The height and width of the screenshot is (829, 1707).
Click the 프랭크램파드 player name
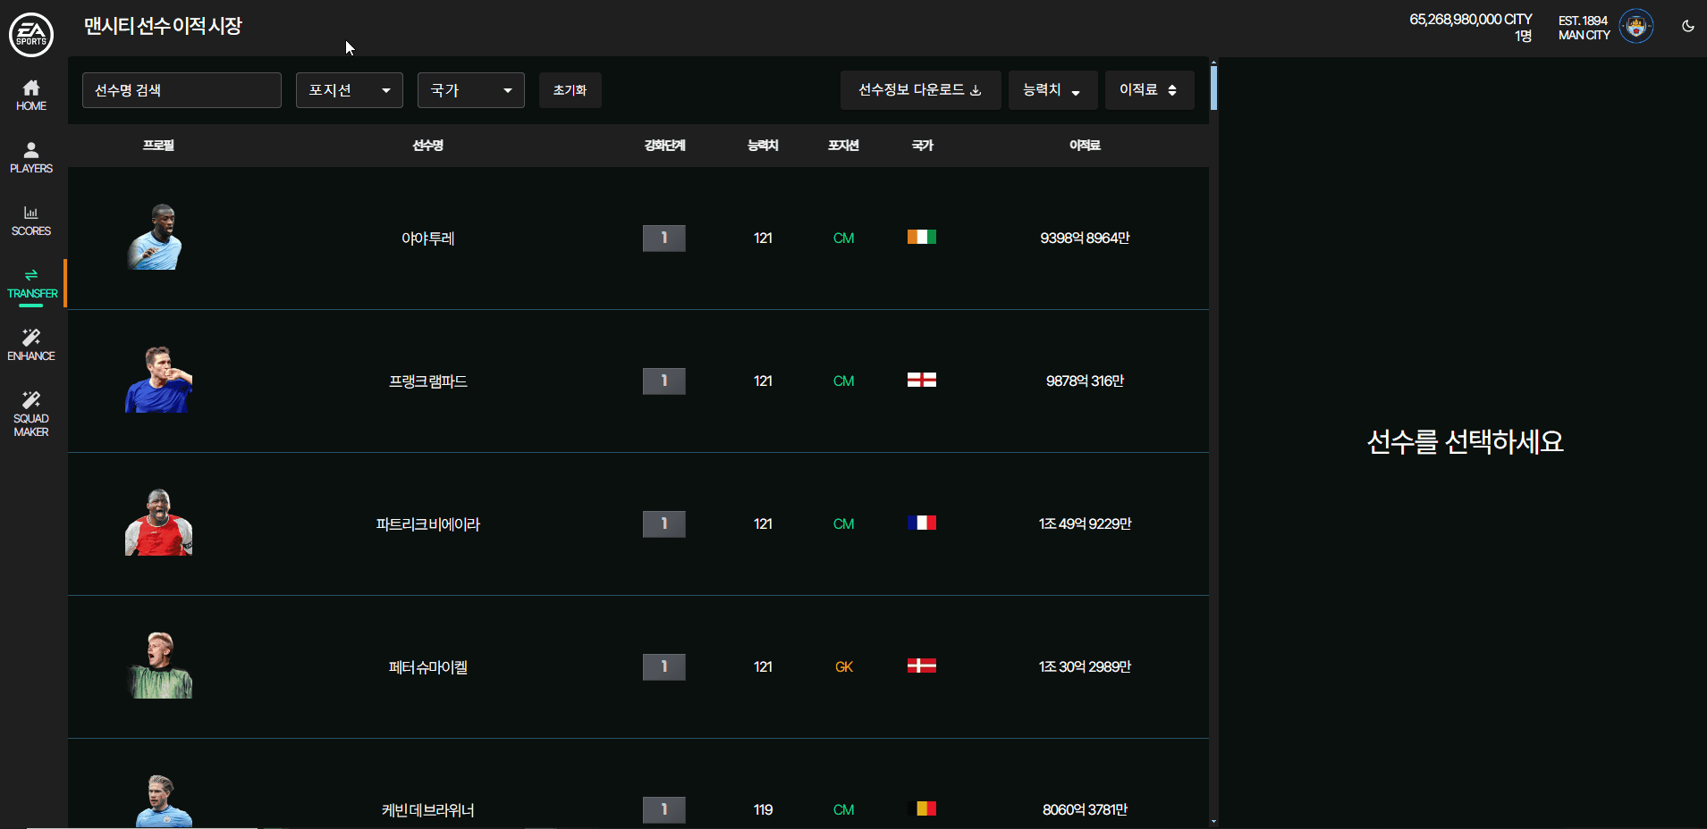click(427, 381)
